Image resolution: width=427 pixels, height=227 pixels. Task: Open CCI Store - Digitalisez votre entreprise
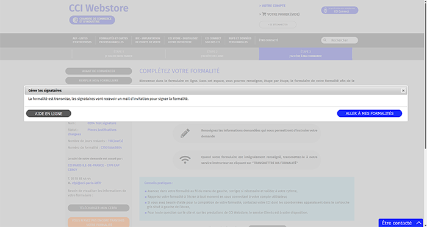[183, 40]
